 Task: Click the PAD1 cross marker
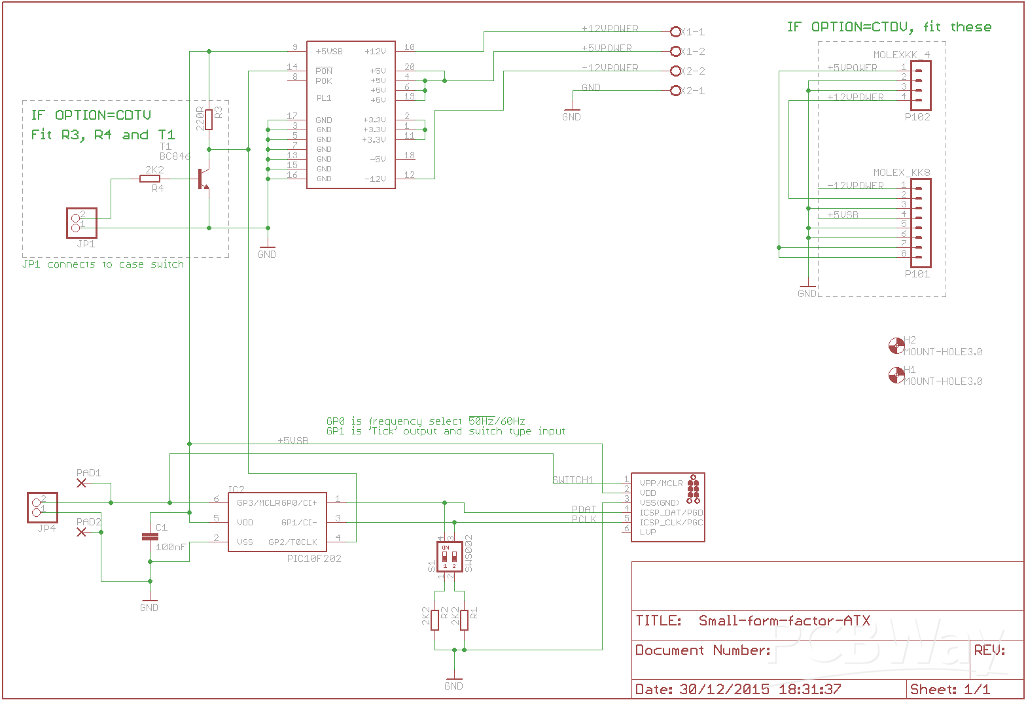click(82, 483)
